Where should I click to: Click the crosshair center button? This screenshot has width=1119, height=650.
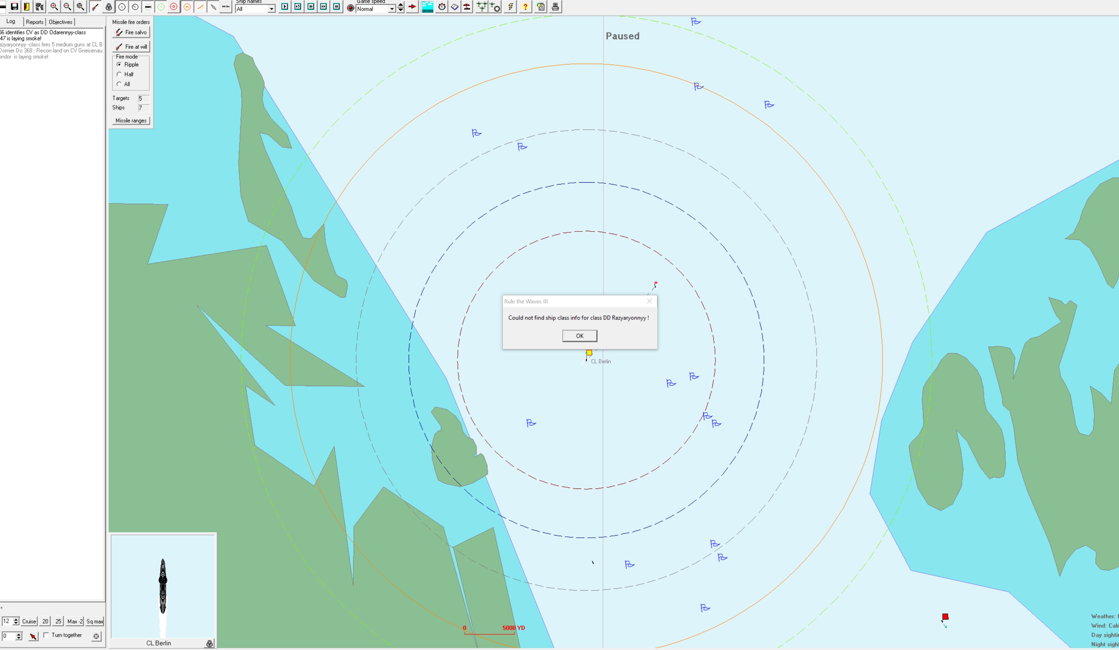[96, 636]
